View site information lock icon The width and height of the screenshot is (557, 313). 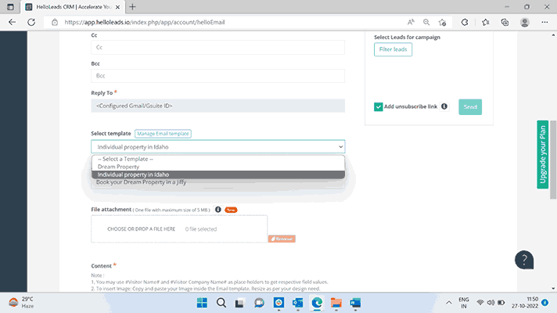[x=55, y=22]
